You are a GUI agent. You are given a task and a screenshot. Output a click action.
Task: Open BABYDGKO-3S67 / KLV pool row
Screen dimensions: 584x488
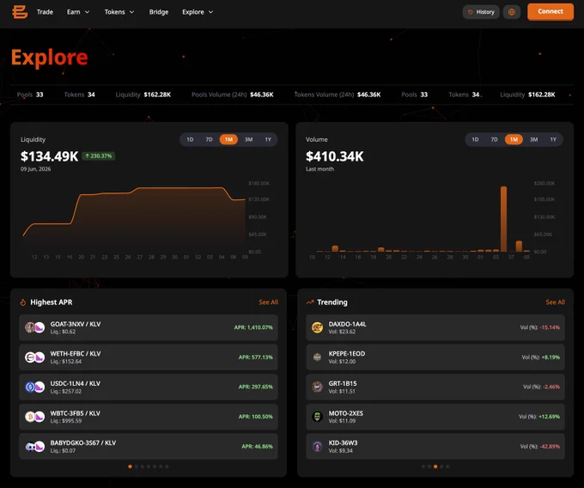(x=149, y=446)
